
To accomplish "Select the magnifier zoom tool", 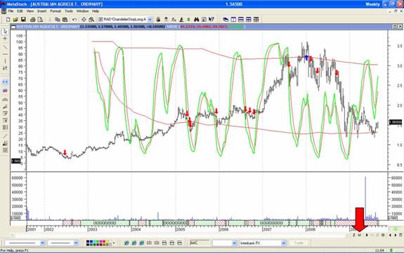I will pyautogui.click(x=91, y=20).
